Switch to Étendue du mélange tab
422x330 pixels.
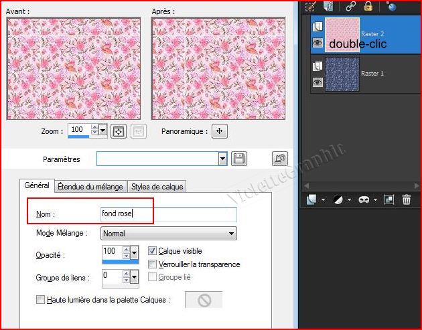pyautogui.click(x=89, y=186)
